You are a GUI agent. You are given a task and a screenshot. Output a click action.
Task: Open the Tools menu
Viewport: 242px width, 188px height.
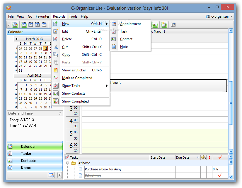[x=73, y=16]
